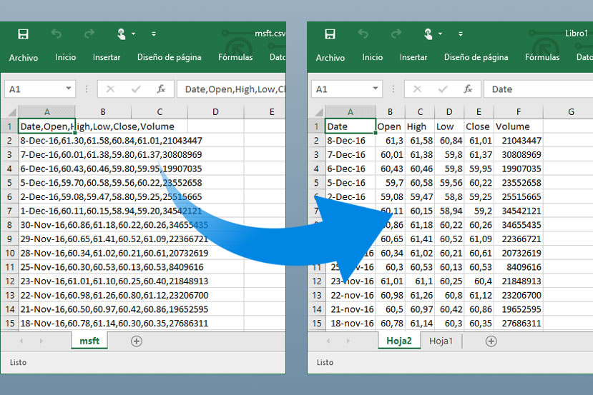This screenshot has height=395, width=593.
Task: Click Redo arrow in right window toolbar
Action: [396, 34]
